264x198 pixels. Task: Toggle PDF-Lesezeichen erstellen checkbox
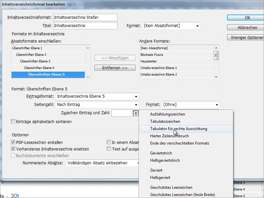click(13, 142)
